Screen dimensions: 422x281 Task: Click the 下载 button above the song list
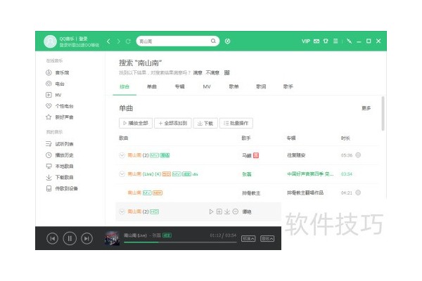tap(205, 123)
